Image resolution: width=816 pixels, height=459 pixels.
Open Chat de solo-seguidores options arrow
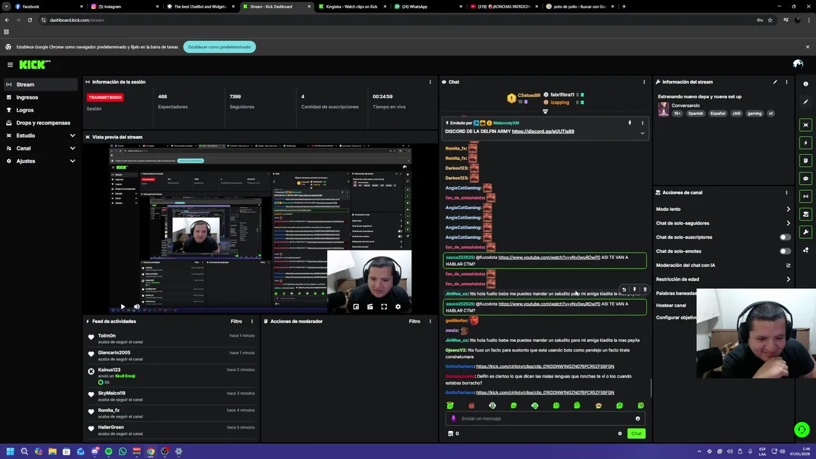pos(788,223)
